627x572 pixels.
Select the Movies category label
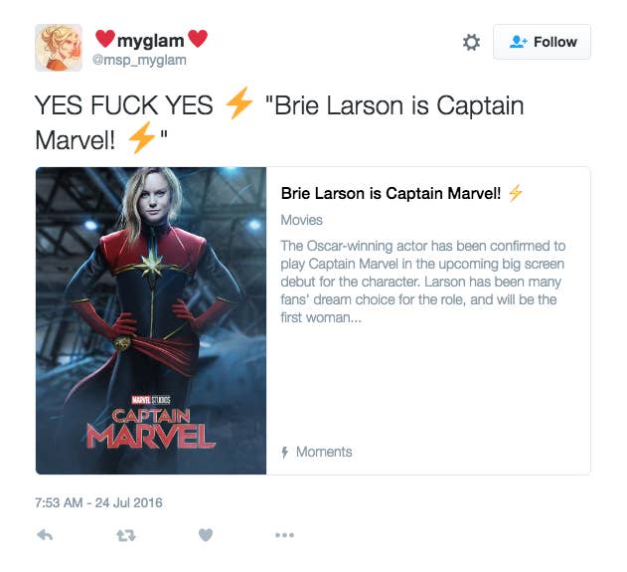click(x=301, y=220)
